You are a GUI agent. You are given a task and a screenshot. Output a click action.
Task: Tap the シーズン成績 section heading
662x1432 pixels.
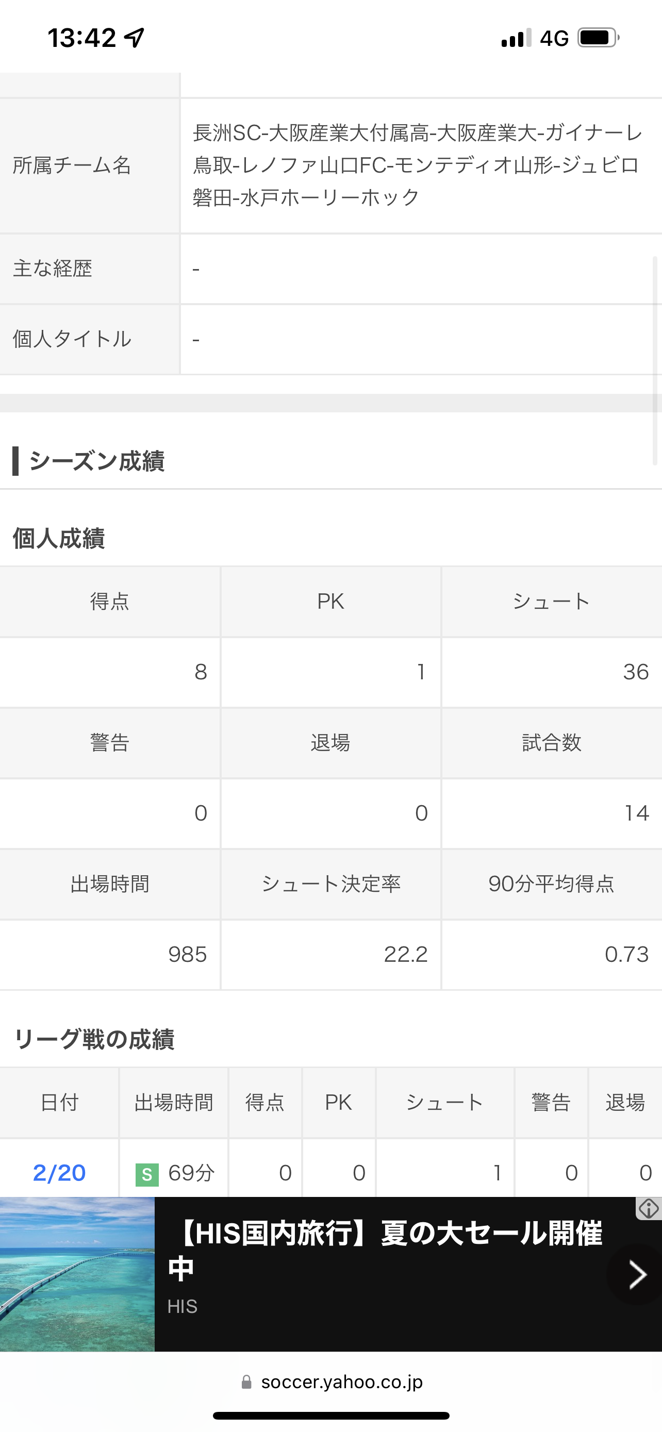point(97,461)
